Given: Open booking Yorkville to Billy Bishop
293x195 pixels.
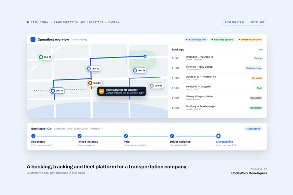Looking at the screenshot, I should click(218, 68).
